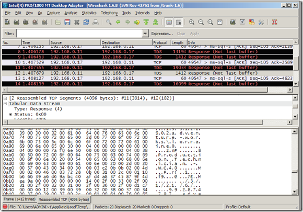Open the Statistics menu
This screenshot has height=212, width=303.
89,13
